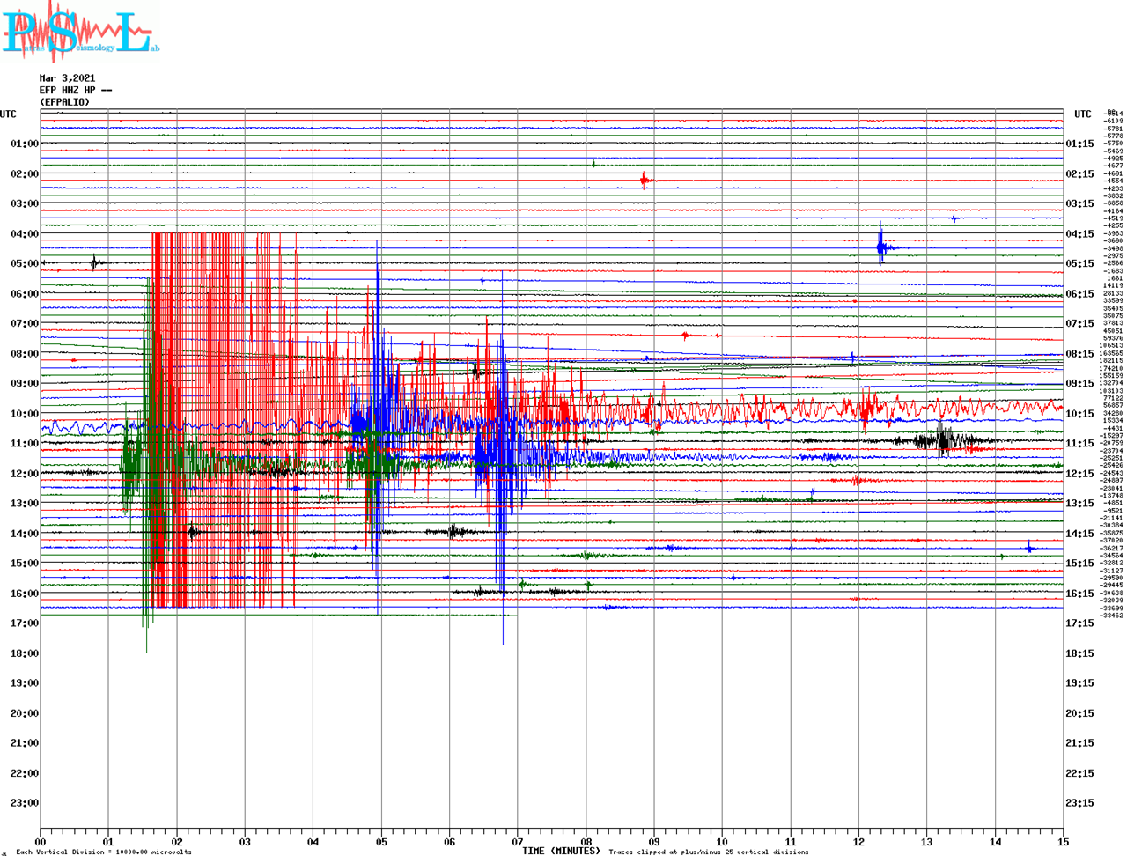
Task: Click the blue spike event near 04:15
Action: [880, 247]
